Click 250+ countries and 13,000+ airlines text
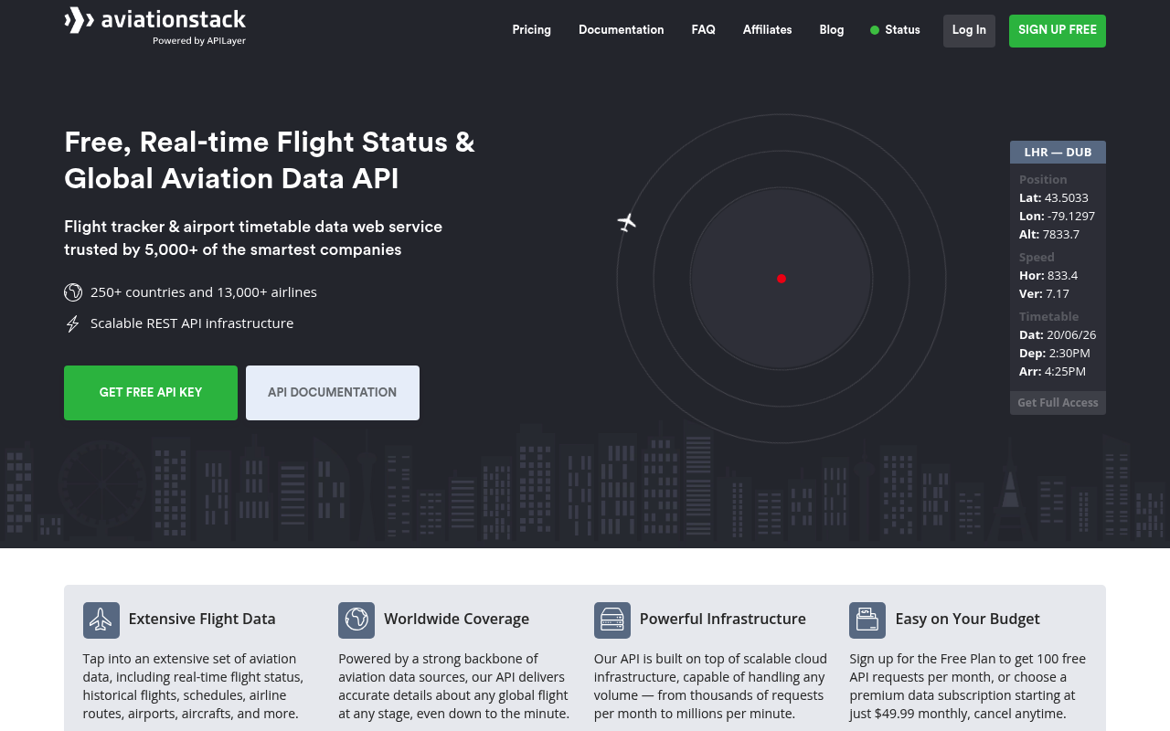Screen dimensions: 1170x731 (204, 292)
